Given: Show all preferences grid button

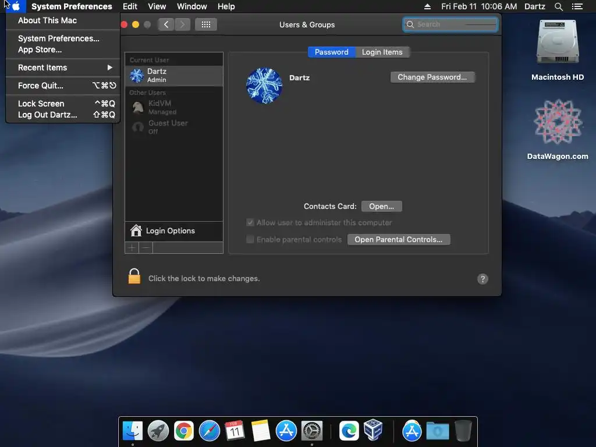Looking at the screenshot, I should tap(206, 24).
